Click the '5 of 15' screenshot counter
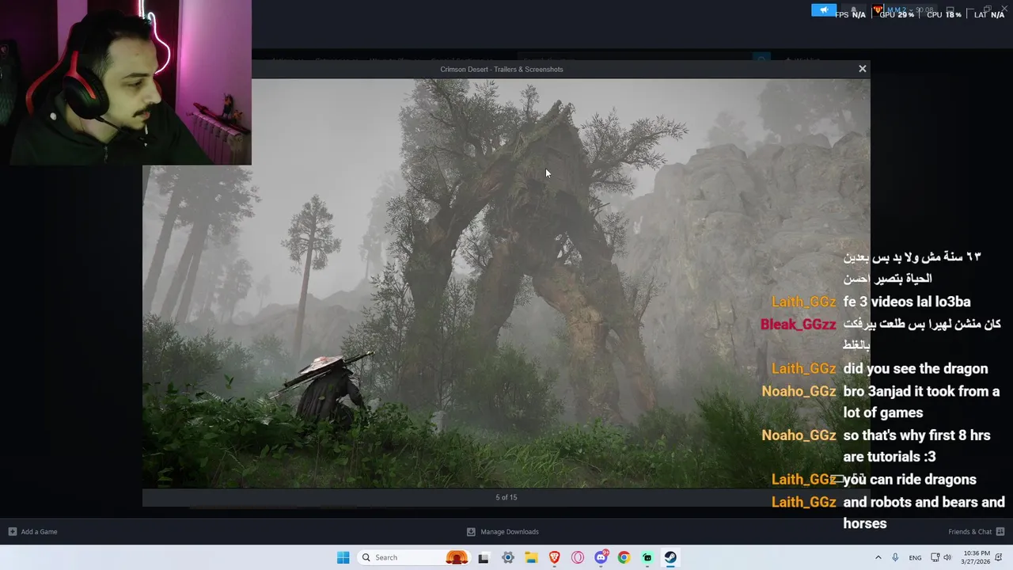The height and width of the screenshot is (570, 1013). [506, 497]
